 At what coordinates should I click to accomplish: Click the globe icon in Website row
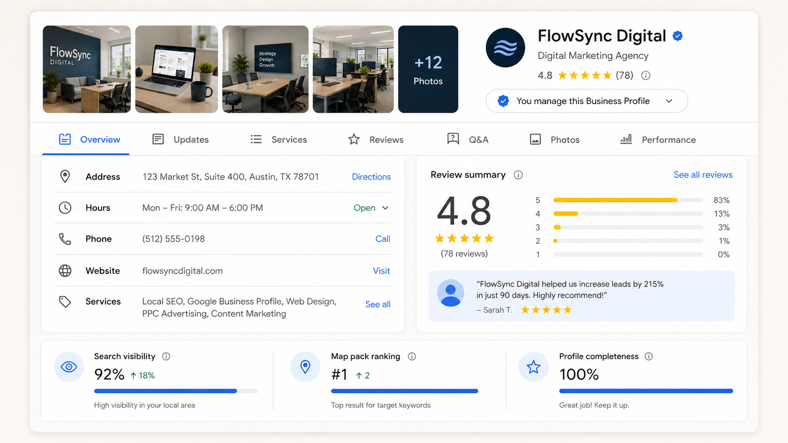click(x=65, y=271)
